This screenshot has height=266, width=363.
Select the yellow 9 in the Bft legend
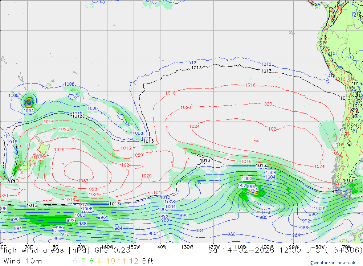click(x=99, y=261)
